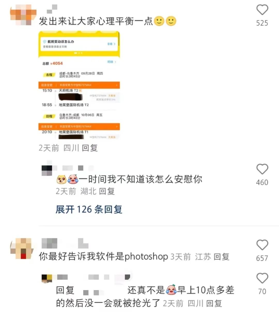Viewport: 279px width, 312px height.
Task: Like the photoshop comment with 657 likes
Action: (262, 245)
